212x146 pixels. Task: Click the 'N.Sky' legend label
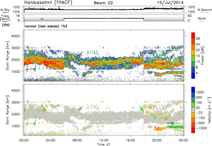click(5, 10)
